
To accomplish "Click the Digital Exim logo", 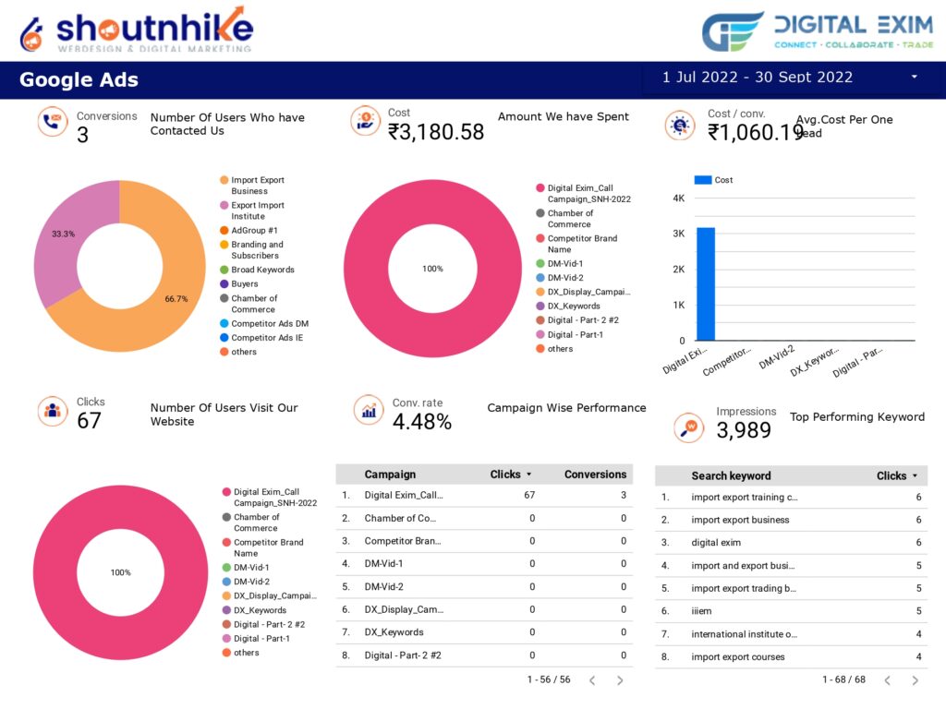I will click(x=818, y=30).
